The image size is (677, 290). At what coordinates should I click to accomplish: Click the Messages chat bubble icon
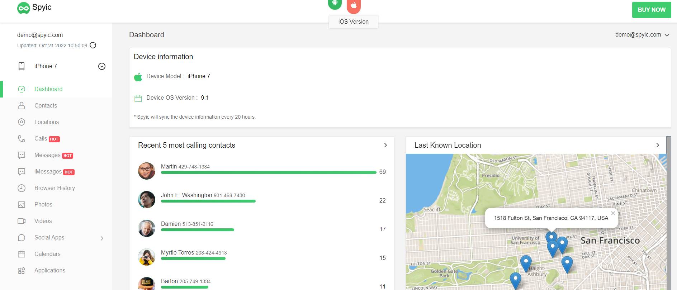pos(22,155)
